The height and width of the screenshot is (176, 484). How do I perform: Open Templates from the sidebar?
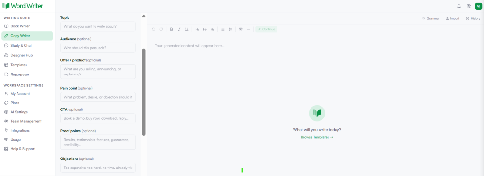click(x=27, y=65)
